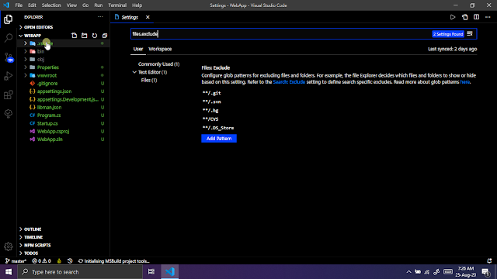This screenshot has height=279, width=497.
Task: Create a new file in WEBAPP
Action: click(75, 36)
